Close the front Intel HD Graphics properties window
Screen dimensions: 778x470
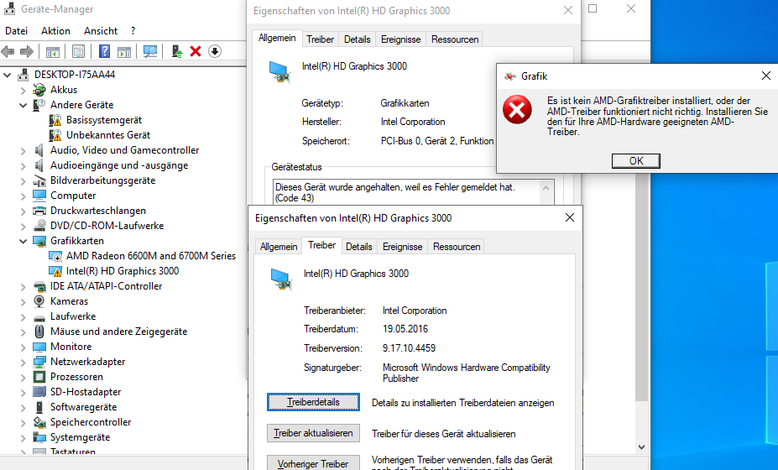tap(570, 217)
